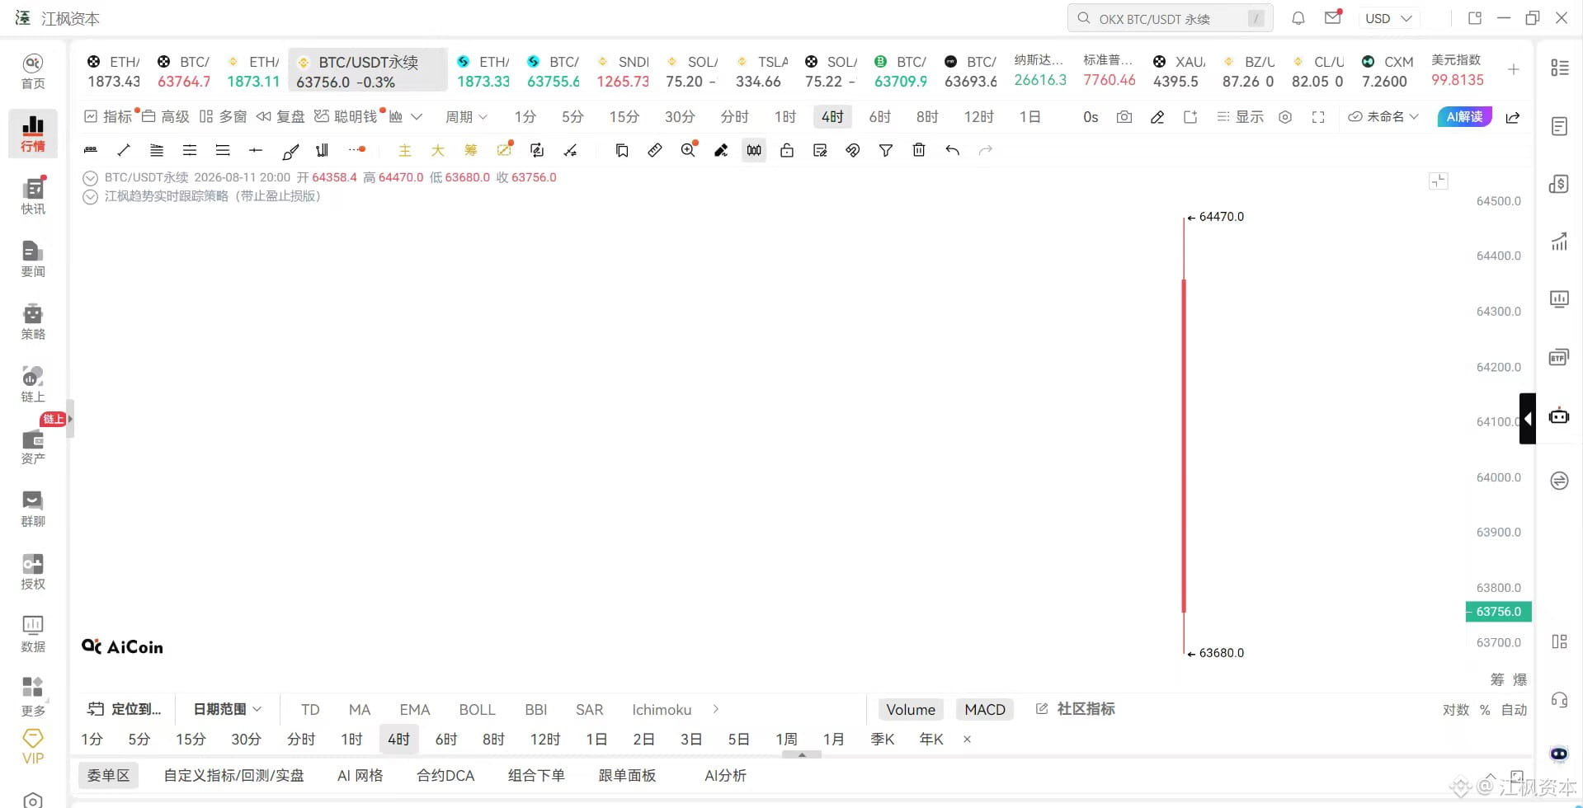This screenshot has width=1583, height=808.
Task: Select the 1日 period in top toolbar
Action: click(1029, 117)
